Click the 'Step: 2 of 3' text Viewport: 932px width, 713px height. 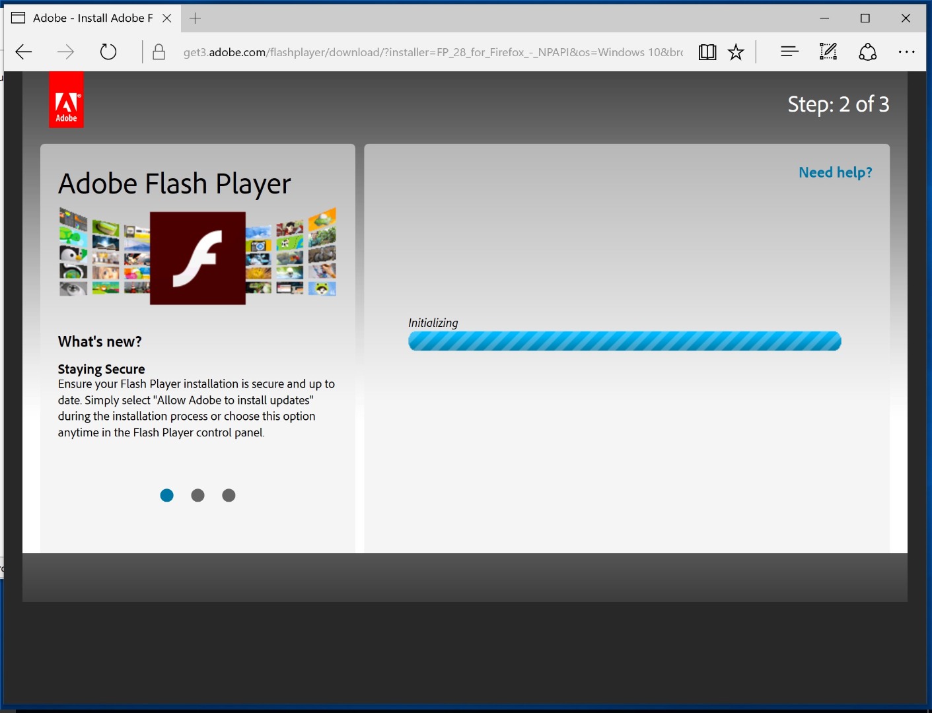[838, 104]
